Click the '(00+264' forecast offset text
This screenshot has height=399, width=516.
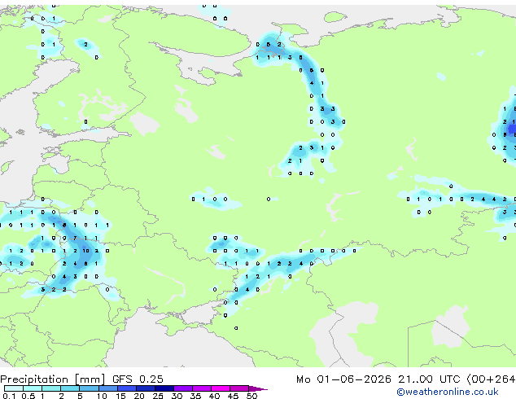tap(491, 379)
